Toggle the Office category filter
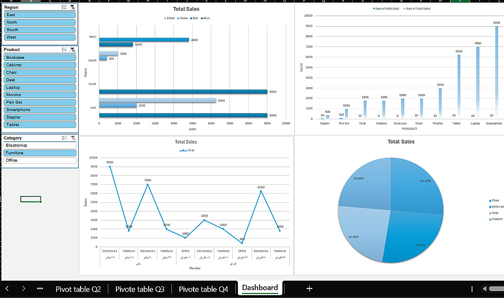Image resolution: width=504 pixels, height=298 pixels. point(40,160)
